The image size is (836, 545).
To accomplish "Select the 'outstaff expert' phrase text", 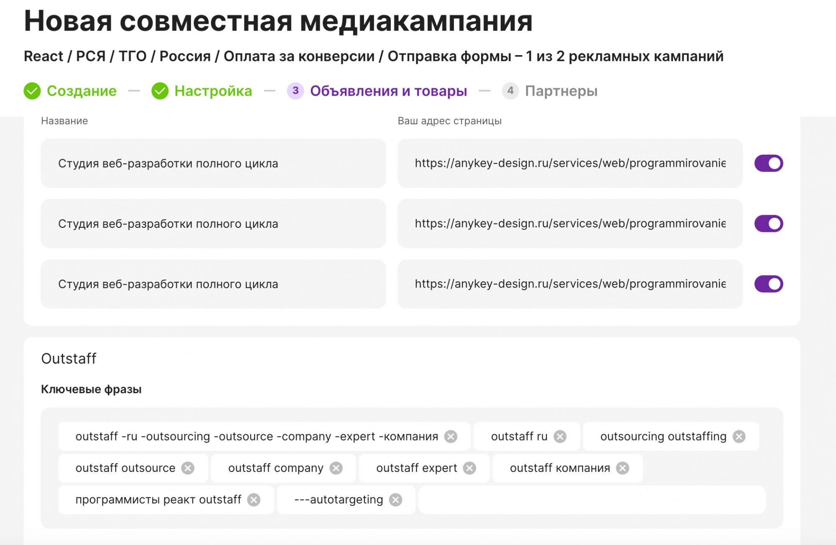I will (x=417, y=469).
